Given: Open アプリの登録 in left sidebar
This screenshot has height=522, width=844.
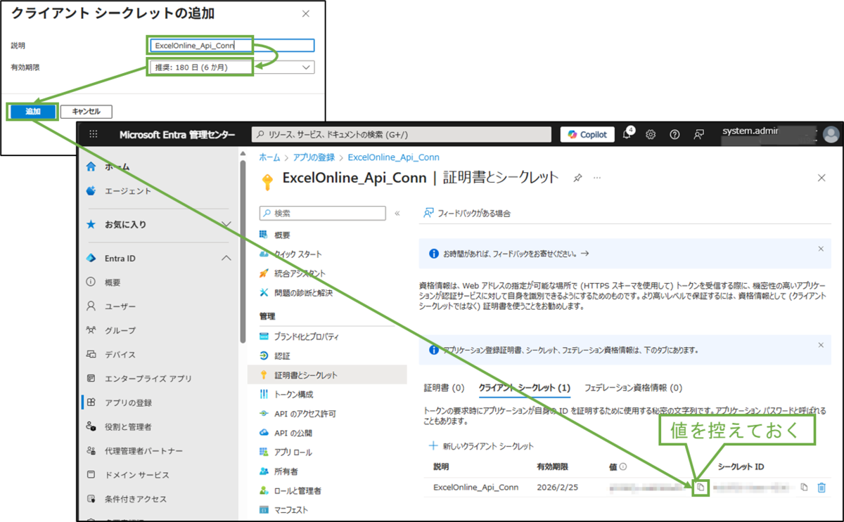Looking at the screenshot, I should point(128,403).
